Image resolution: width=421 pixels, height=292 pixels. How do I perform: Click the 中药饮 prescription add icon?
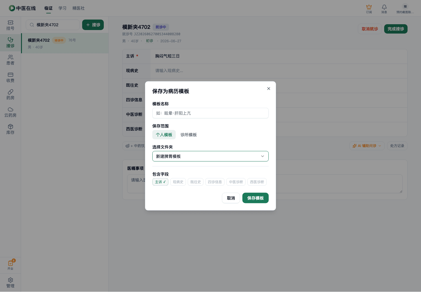point(127,146)
